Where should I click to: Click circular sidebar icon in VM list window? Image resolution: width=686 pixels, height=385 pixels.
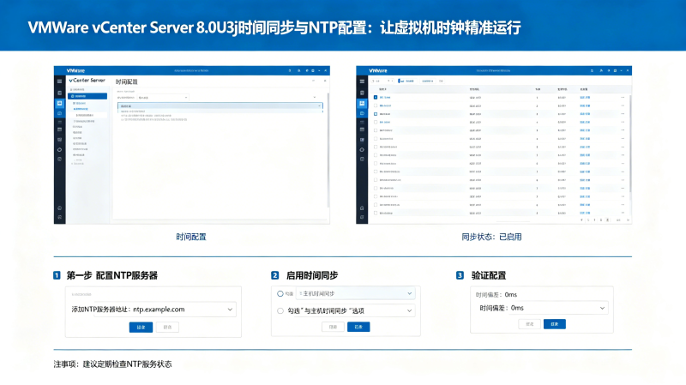point(362,149)
